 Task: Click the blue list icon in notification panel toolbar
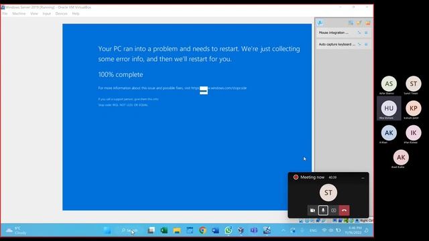click(x=351, y=23)
